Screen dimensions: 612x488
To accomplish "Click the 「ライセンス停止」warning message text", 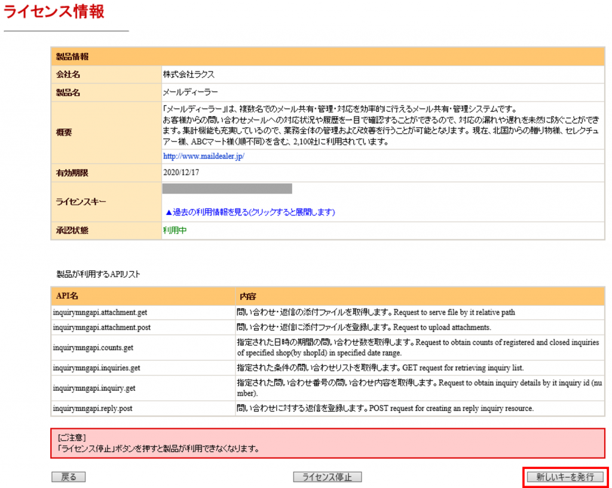I will [x=158, y=448].
